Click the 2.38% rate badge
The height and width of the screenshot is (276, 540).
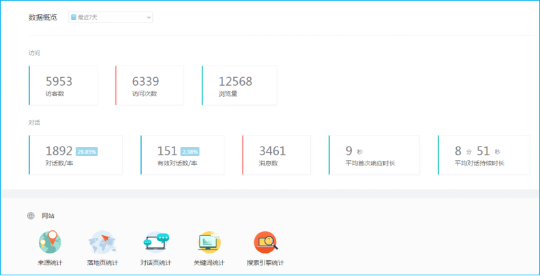tap(190, 151)
